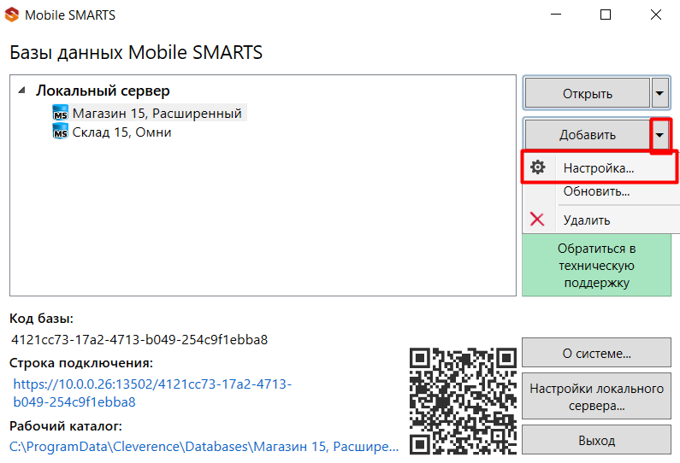Select the Локальный сервер tree root
This screenshot has width=680, height=463.
click(x=103, y=91)
